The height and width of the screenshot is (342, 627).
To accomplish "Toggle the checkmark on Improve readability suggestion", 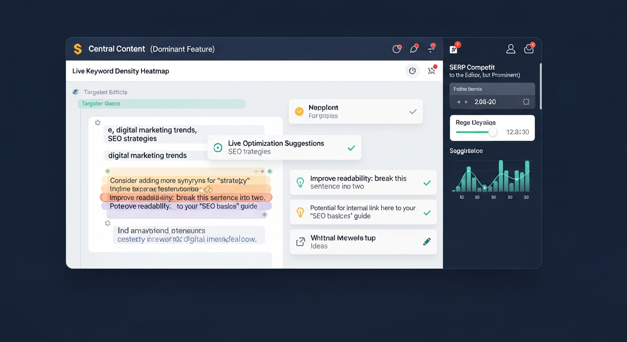I will (x=427, y=183).
